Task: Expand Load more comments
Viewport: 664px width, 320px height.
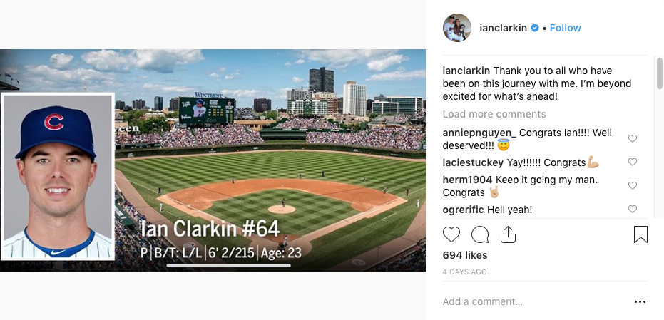Action: click(x=494, y=114)
